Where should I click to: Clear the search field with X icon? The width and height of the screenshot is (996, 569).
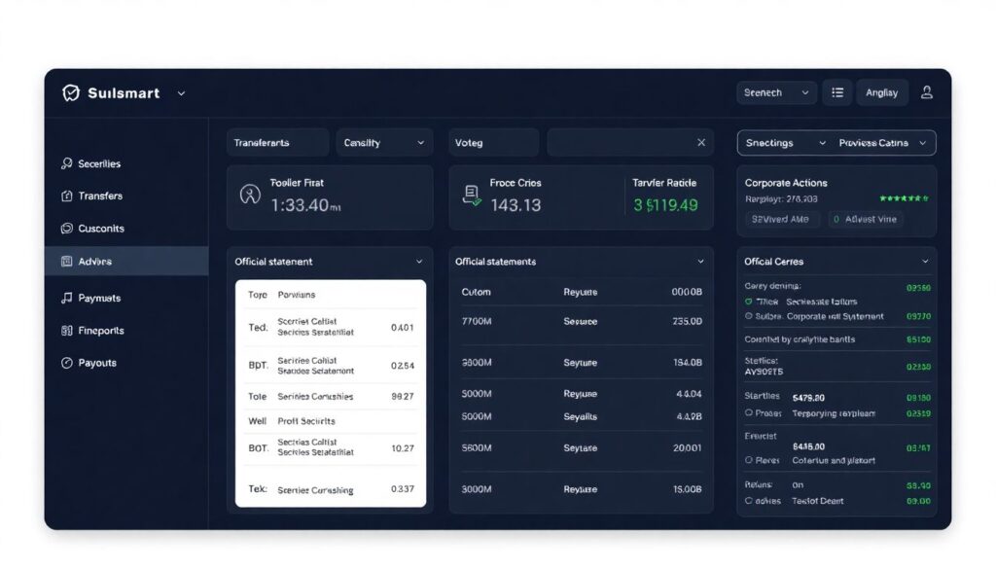click(x=701, y=143)
